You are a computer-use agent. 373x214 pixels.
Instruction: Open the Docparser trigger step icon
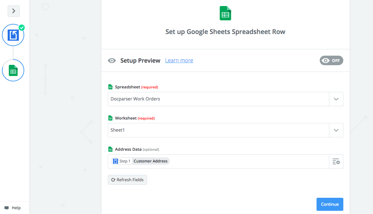13,35
